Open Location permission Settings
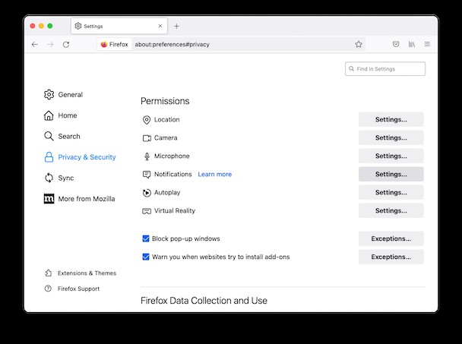Viewport: 462px width, 344px height. [391, 119]
